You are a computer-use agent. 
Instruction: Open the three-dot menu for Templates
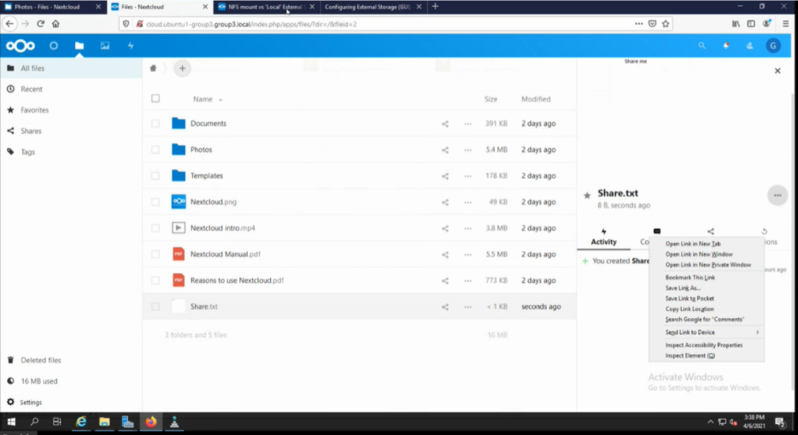pos(467,176)
